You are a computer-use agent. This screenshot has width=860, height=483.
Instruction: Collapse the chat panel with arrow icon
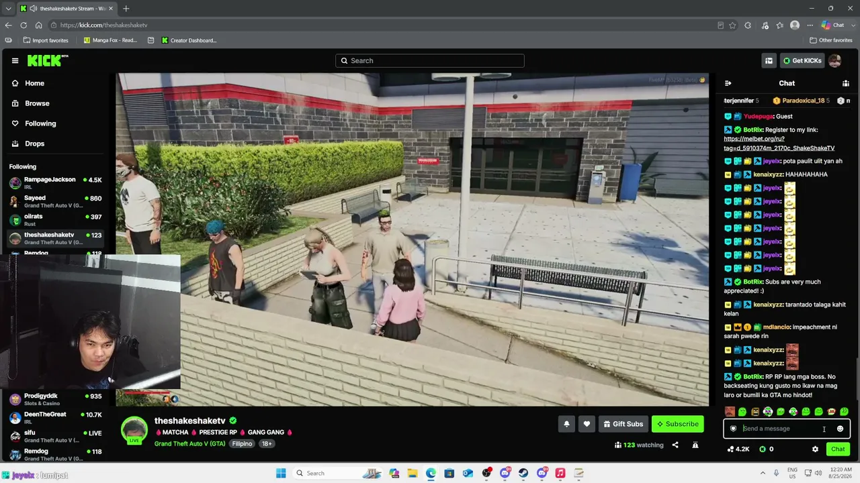(728, 83)
